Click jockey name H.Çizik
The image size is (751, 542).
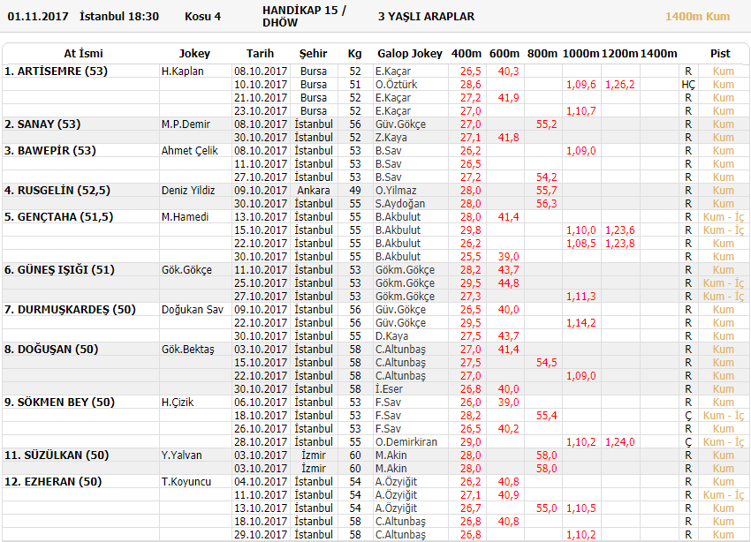pos(178,403)
